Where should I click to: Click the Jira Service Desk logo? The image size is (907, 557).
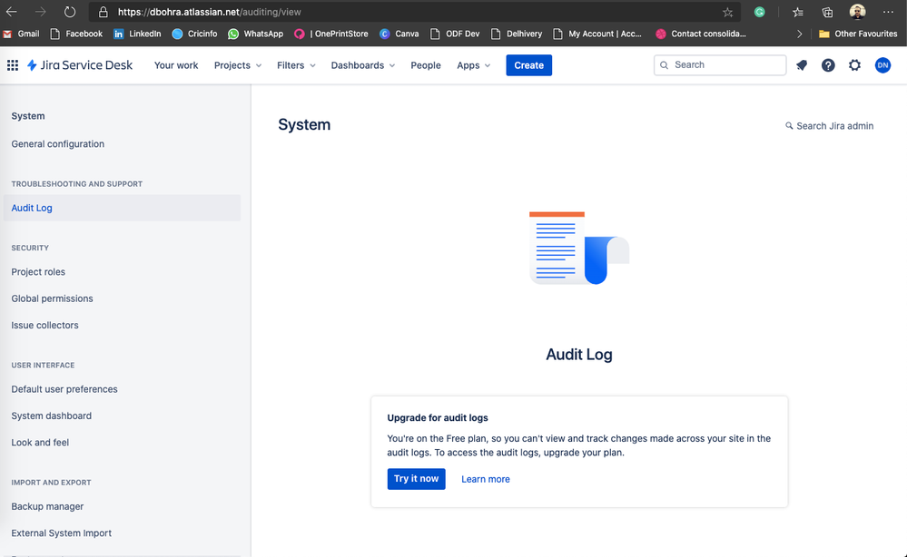tap(80, 65)
